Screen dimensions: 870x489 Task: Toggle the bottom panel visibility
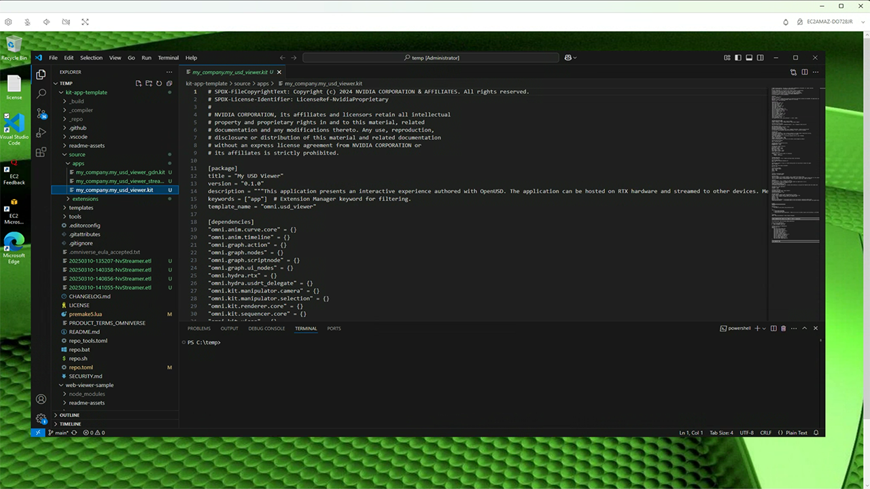(749, 58)
